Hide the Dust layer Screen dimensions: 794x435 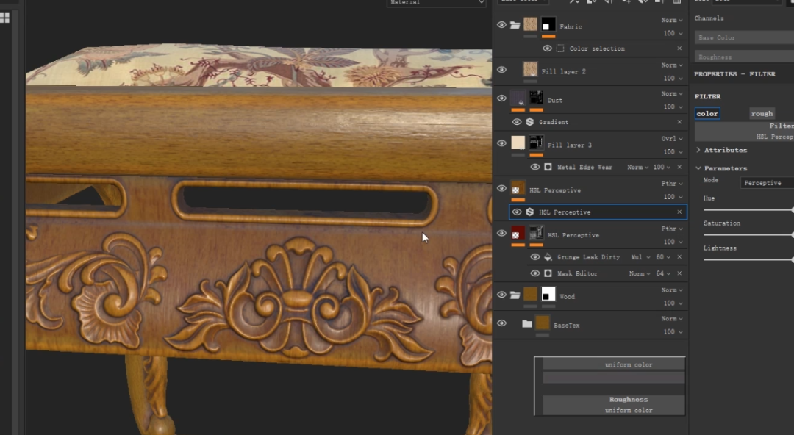[501, 98]
